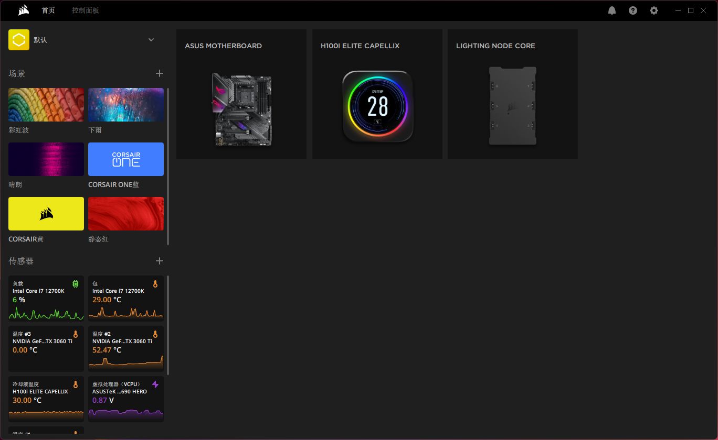Click the scenes list scrollbar

pos(168,166)
